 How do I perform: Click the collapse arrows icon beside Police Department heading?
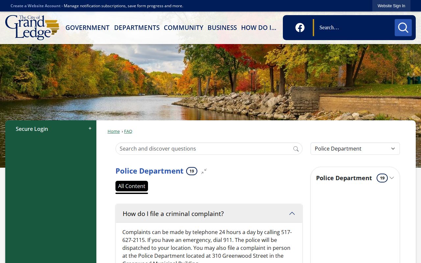(x=204, y=171)
